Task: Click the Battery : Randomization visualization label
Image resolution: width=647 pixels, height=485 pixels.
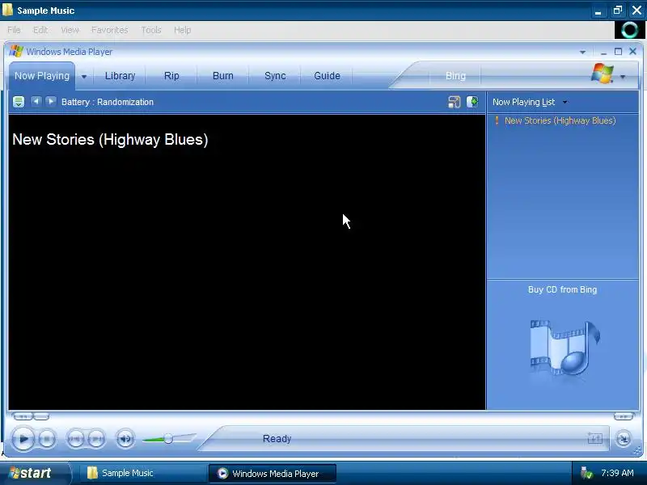Action: point(108,102)
